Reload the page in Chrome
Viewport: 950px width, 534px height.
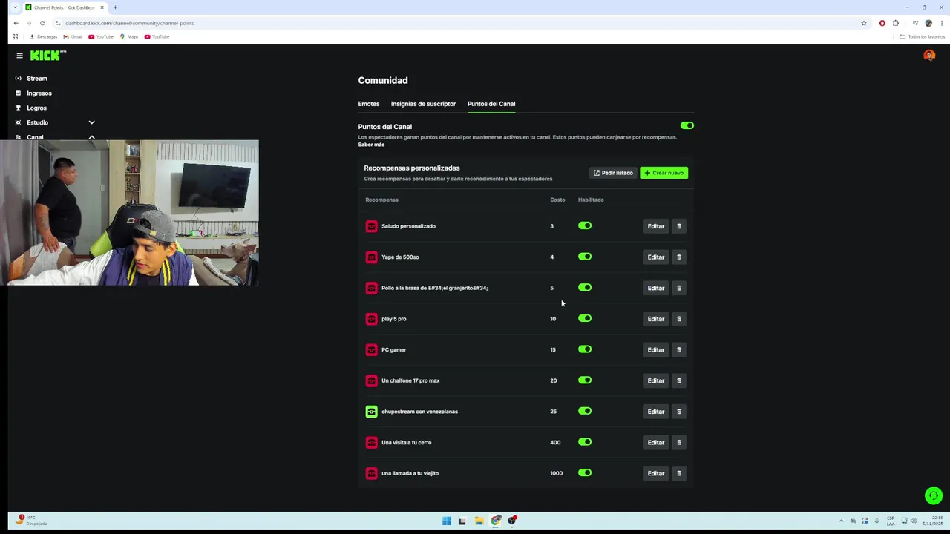click(42, 23)
